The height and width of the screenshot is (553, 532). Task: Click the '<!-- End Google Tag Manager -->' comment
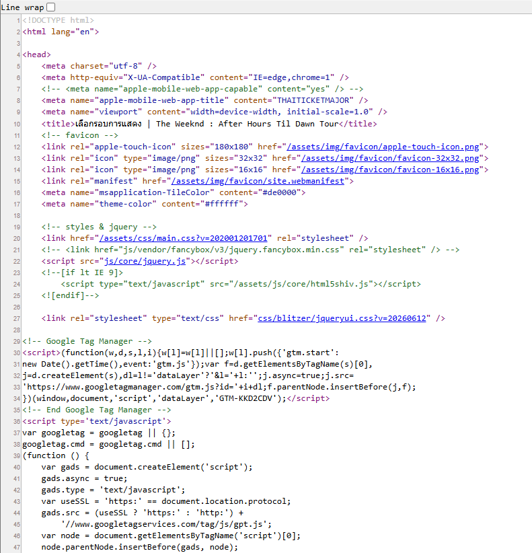pyautogui.click(x=97, y=410)
